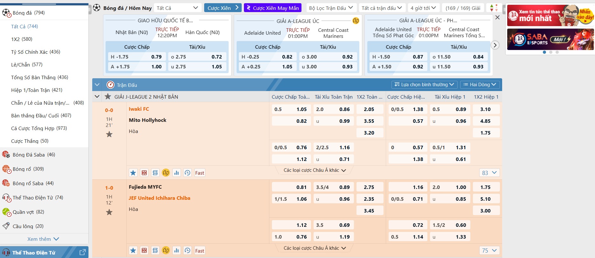
Task: Open the Bộ Lọc Trận Đấu dropdown
Action: [331, 8]
